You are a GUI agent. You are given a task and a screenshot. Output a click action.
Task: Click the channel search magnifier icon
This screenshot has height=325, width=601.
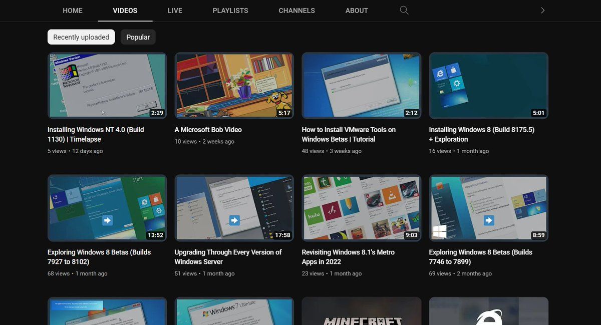[404, 11]
